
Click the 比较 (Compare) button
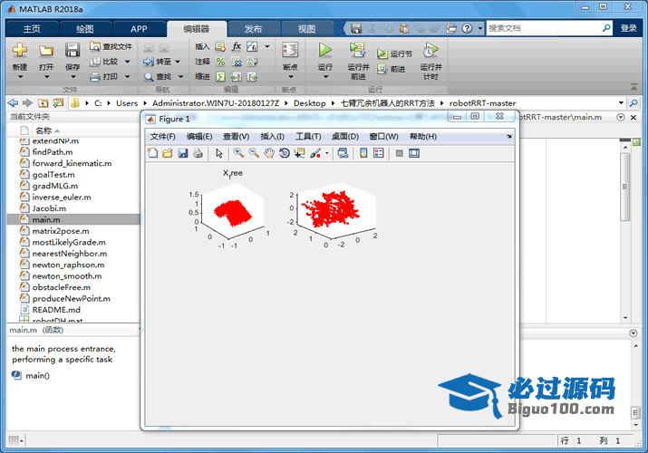pos(105,62)
